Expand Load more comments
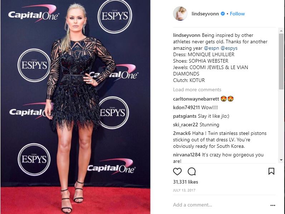 coord(197,89)
